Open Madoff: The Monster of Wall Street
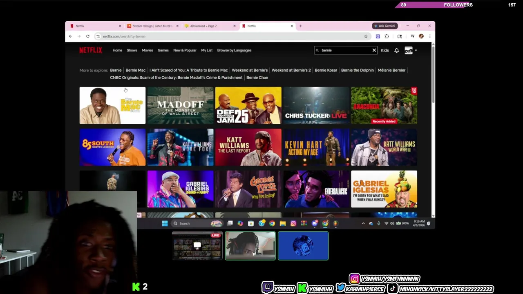The image size is (523, 294). coord(180,105)
